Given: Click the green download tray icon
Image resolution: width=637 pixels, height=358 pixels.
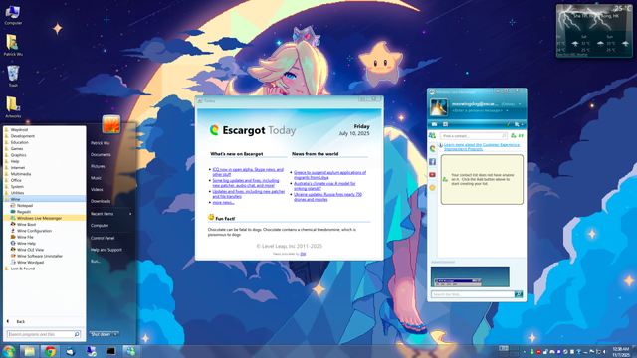Looking at the screenshot, I should (532, 351).
